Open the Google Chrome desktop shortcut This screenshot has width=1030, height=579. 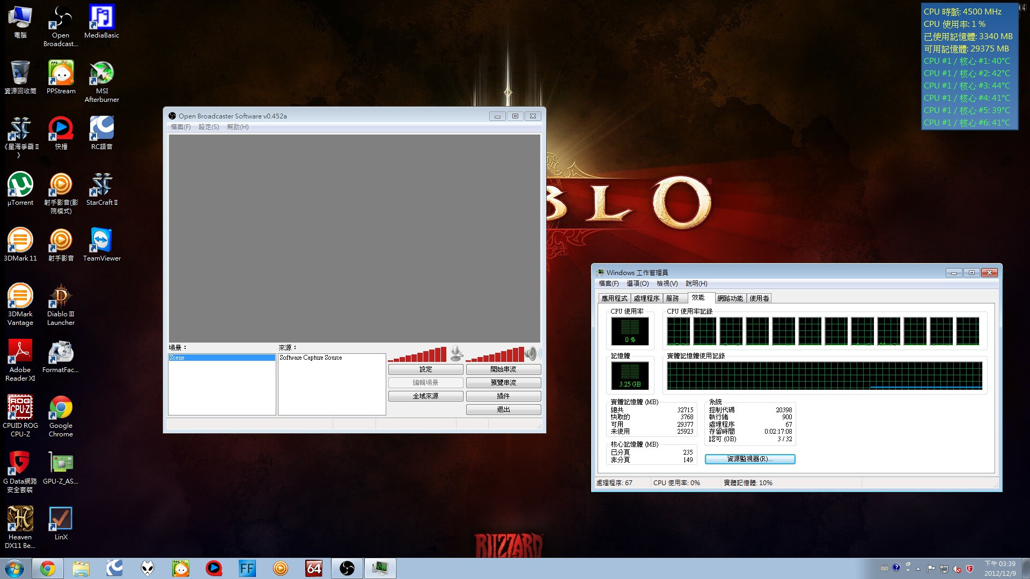point(61,416)
